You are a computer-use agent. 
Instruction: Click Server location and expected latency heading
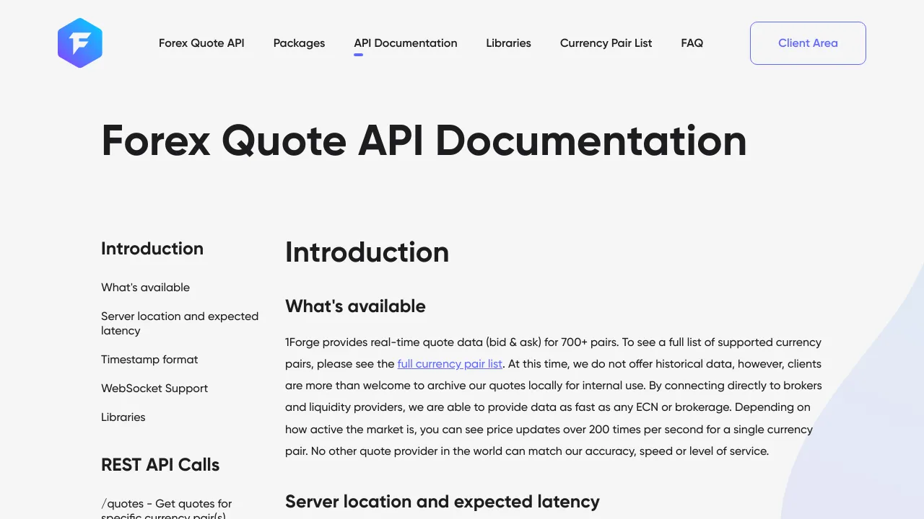(443, 502)
